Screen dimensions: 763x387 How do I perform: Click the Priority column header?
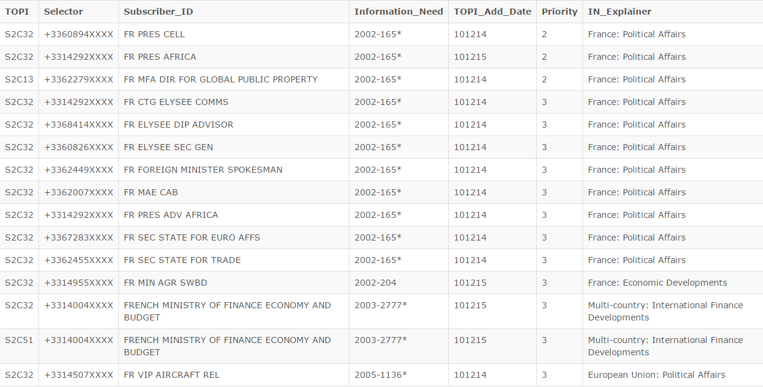[559, 12]
